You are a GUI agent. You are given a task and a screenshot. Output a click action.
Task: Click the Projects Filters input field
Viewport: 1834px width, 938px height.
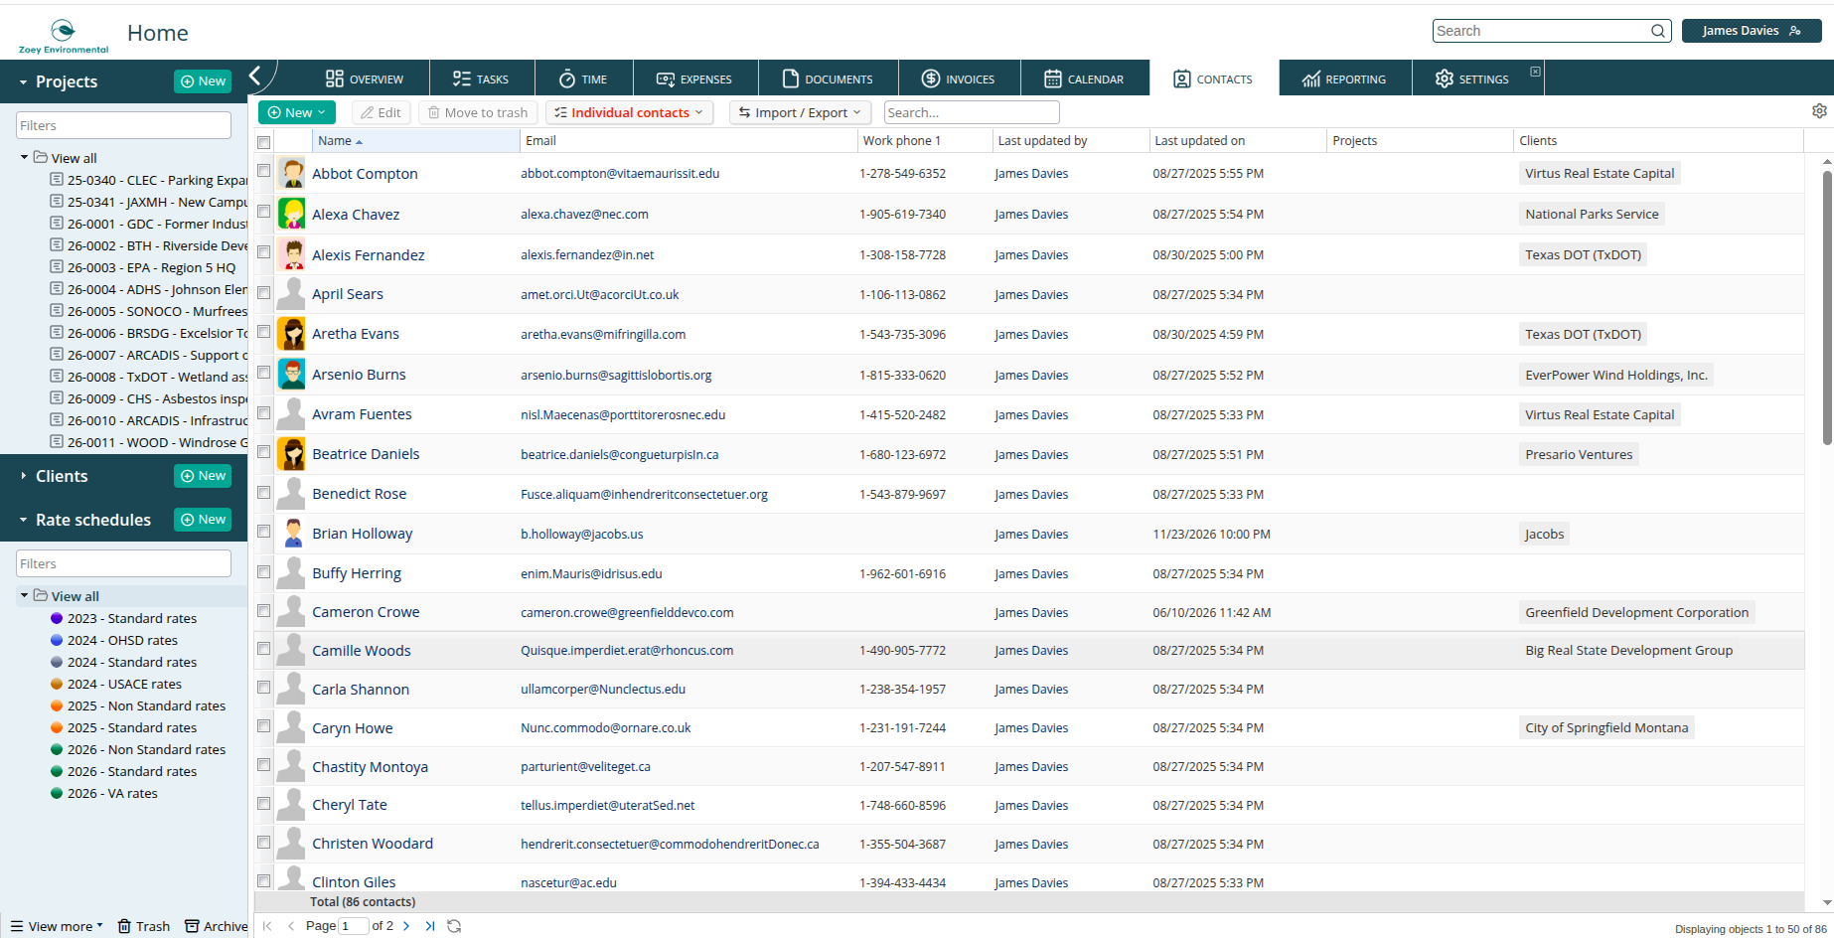pyautogui.click(x=123, y=125)
